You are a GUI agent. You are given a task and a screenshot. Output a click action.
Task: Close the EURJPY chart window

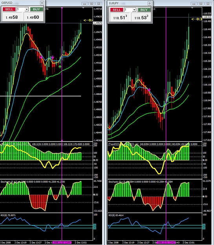point(208,4)
